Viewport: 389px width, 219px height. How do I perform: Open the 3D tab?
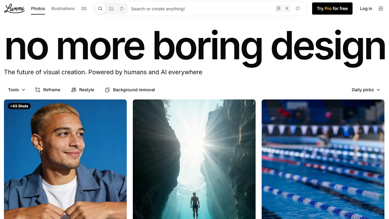click(84, 9)
